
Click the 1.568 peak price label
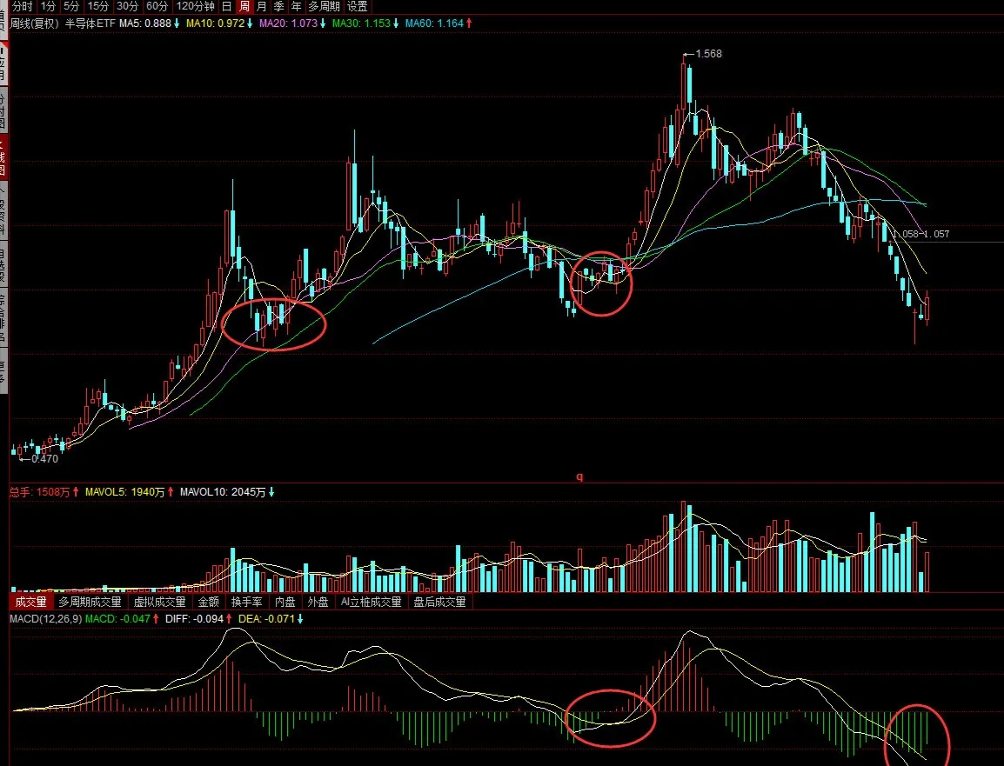[x=708, y=54]
